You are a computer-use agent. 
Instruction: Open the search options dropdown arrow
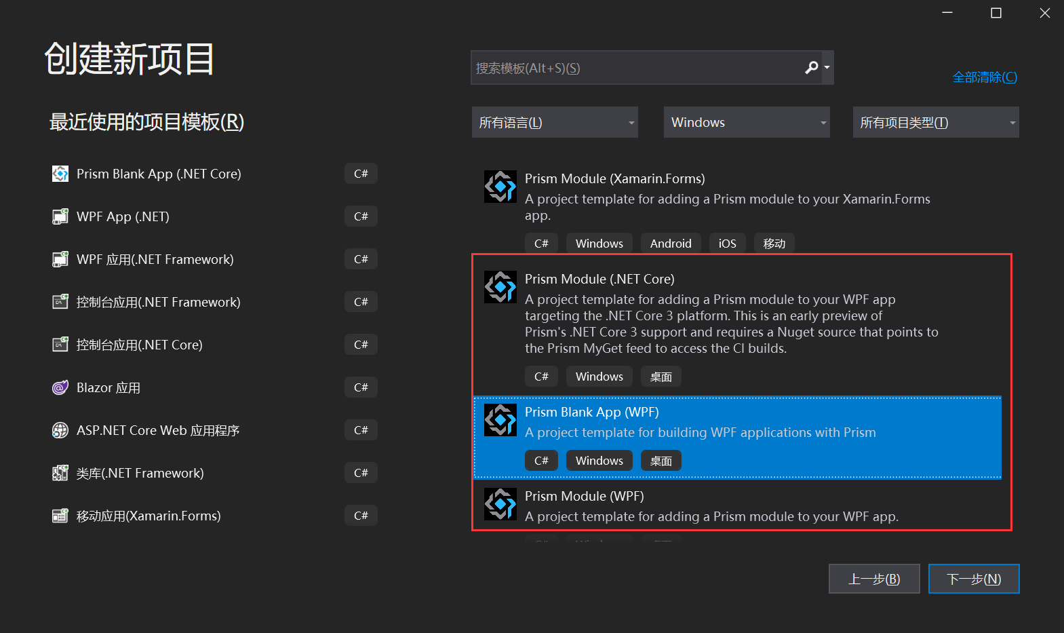[x=827, y=68]
